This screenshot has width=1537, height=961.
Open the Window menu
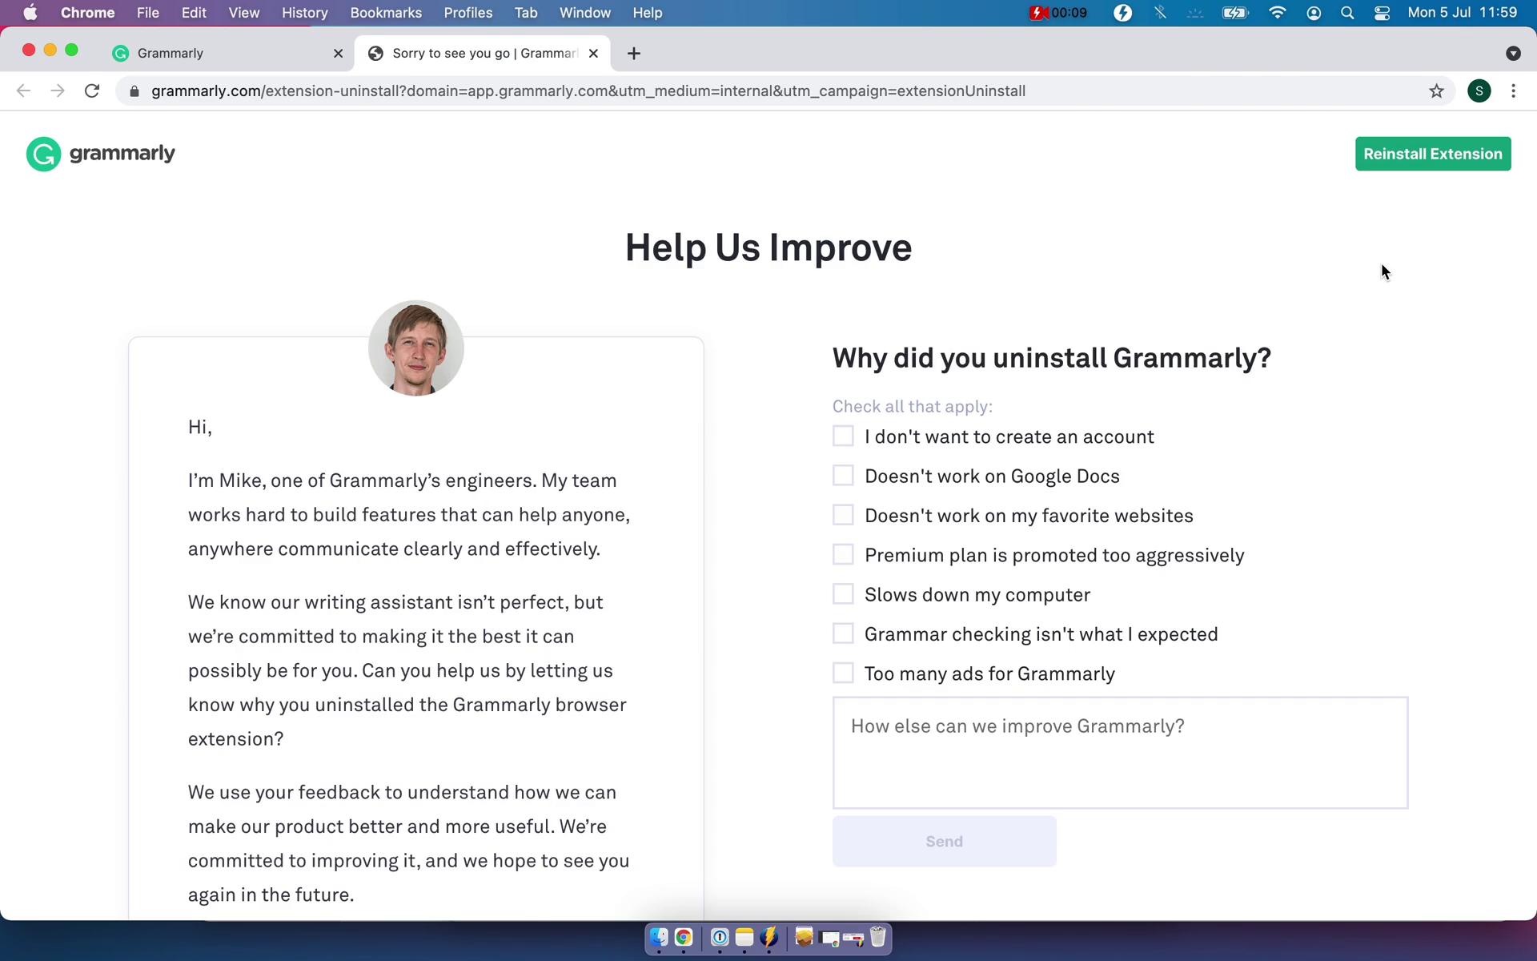[585, 13]
